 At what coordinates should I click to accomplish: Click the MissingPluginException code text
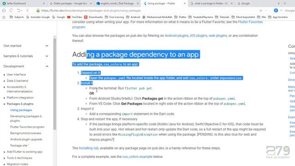click(x=138, y=134)
